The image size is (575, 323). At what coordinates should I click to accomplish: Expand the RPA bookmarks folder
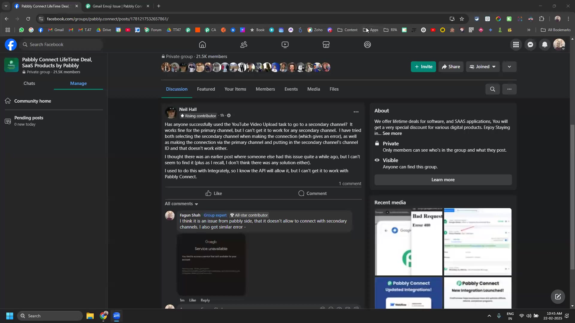click(390, 30)
